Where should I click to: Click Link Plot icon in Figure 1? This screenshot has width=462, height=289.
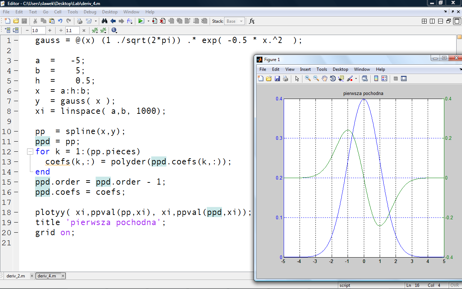point(365,78)
